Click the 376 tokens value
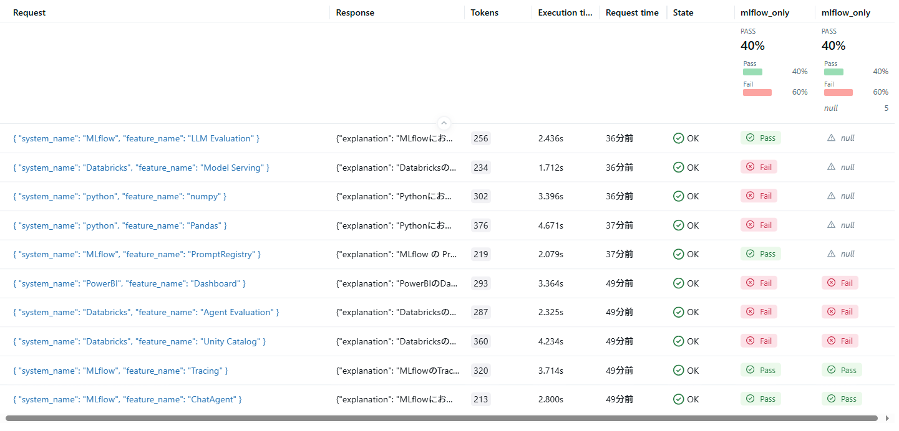Viewport: 899px width, 431px height. pyautogui.click(x=481, y=225)
